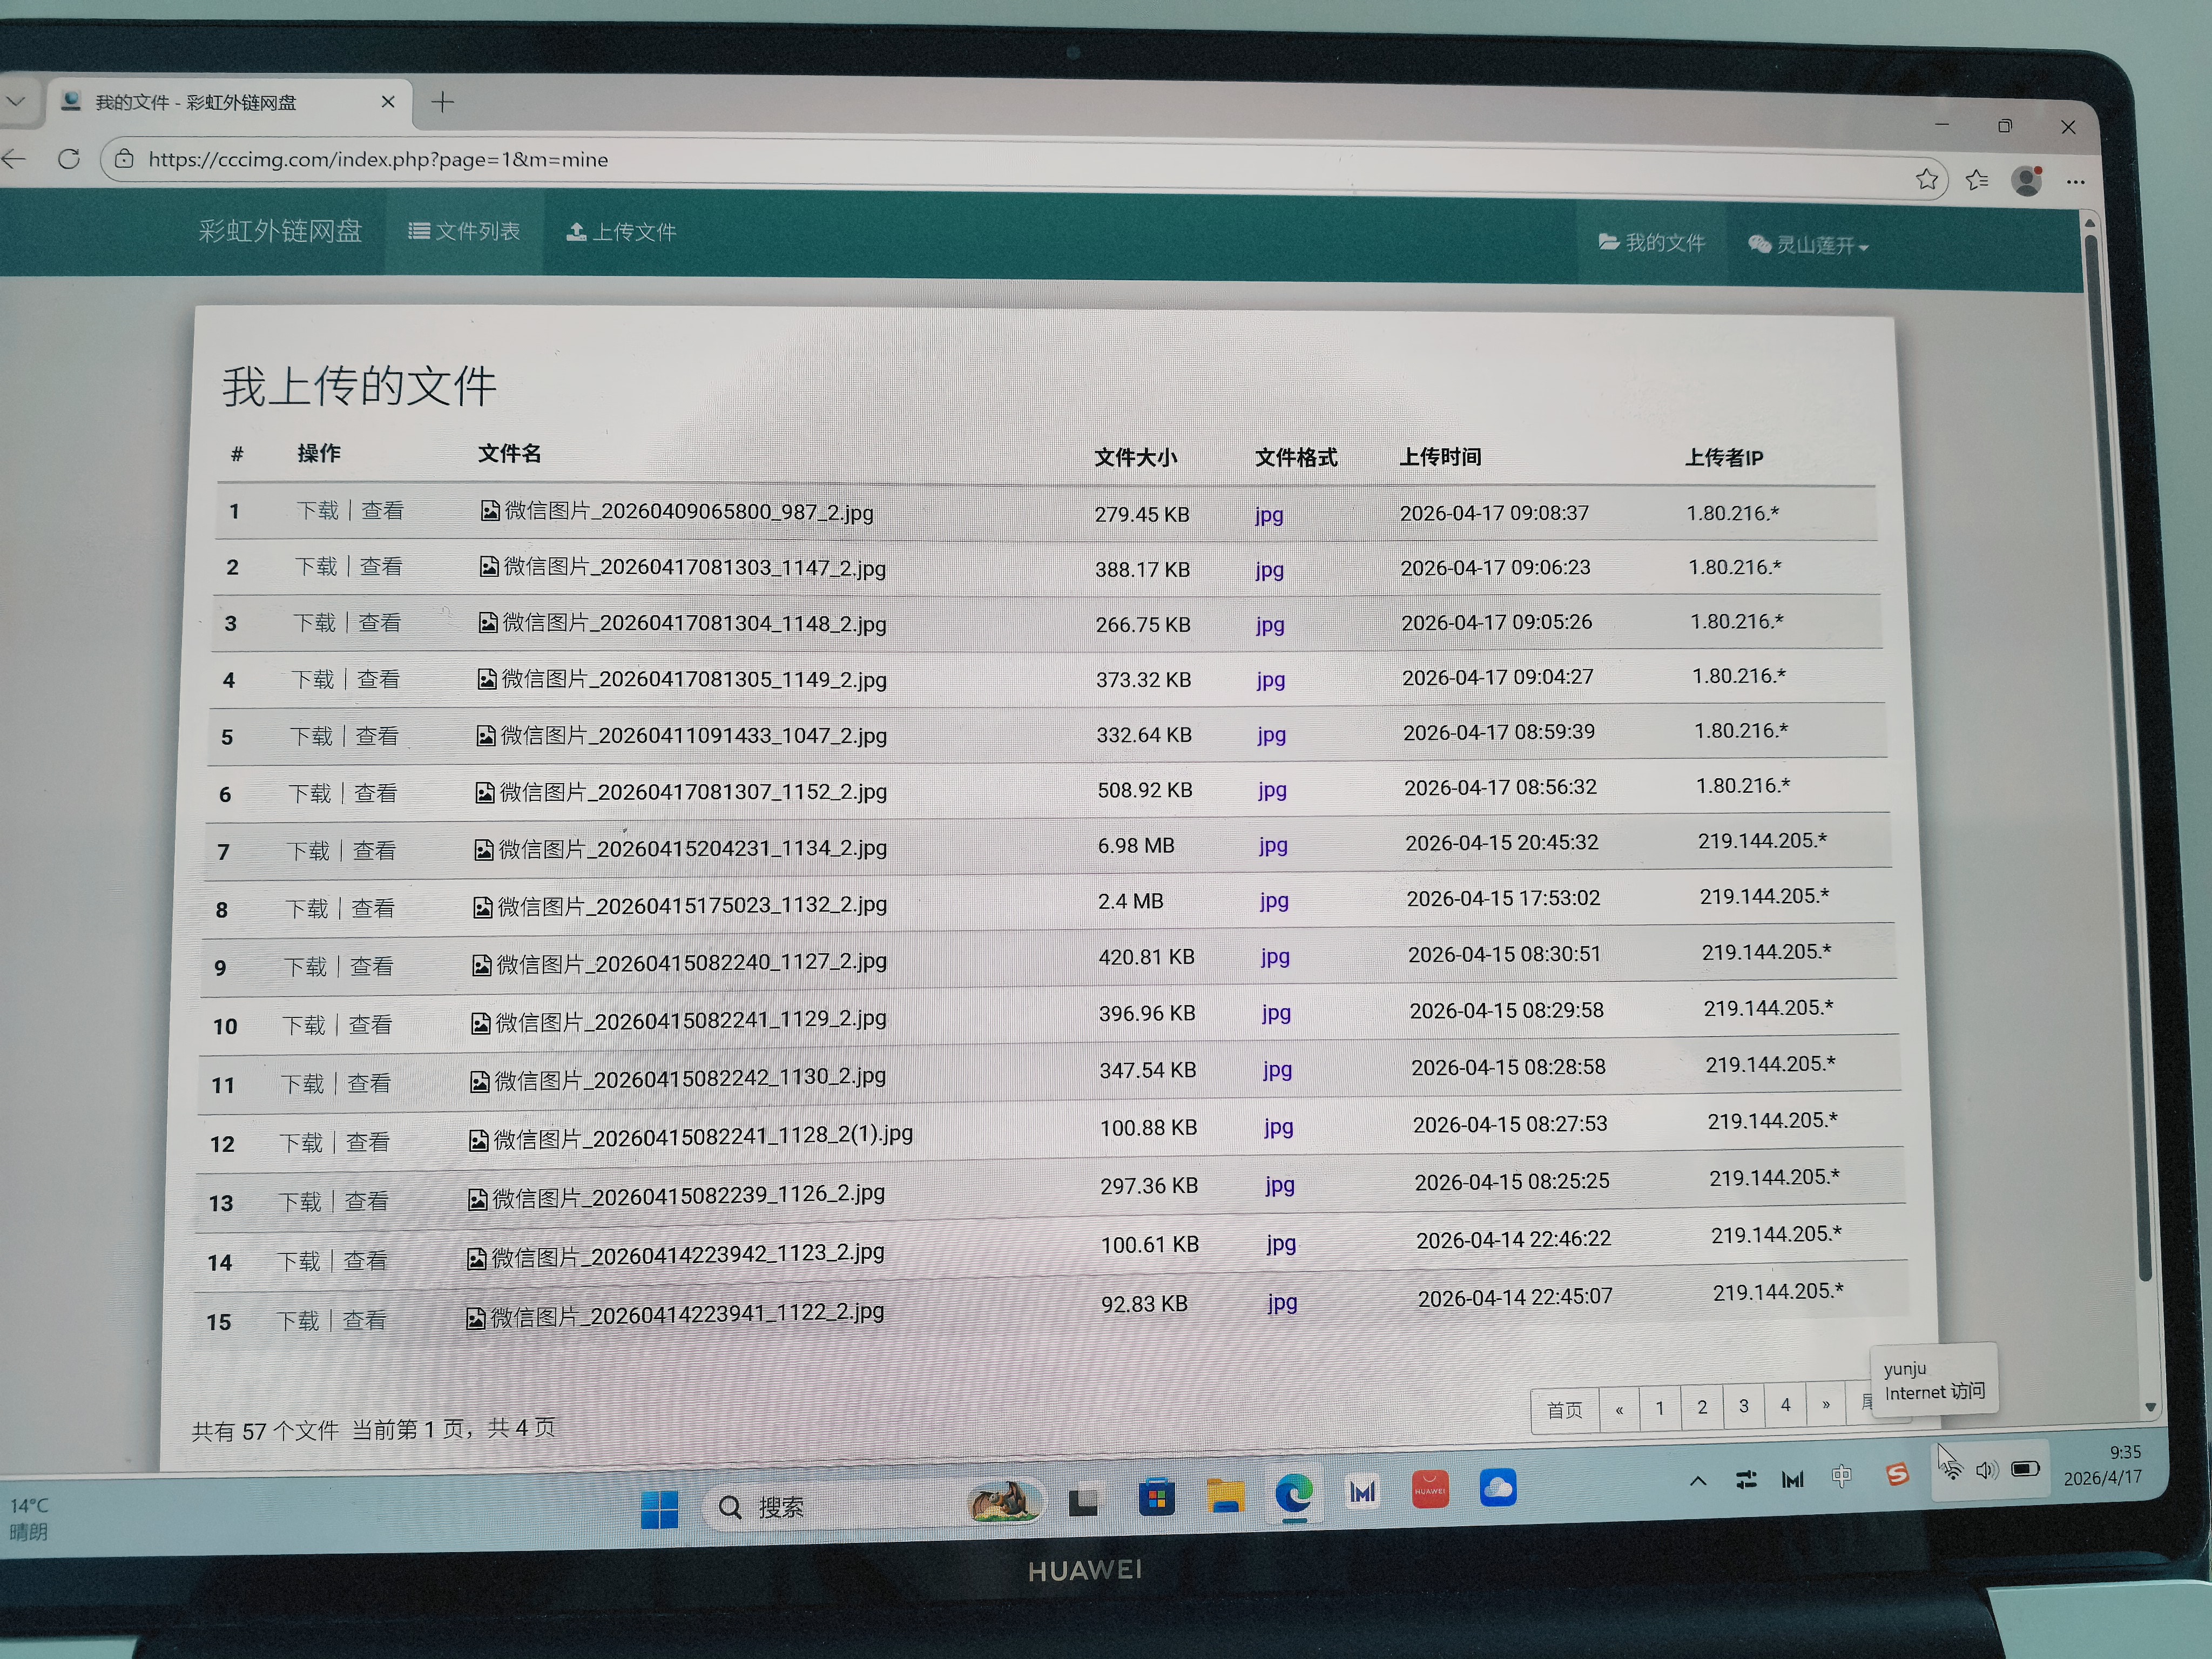Go to page 3 in pagination
The image size is (2212, 1659).
1743,1406
